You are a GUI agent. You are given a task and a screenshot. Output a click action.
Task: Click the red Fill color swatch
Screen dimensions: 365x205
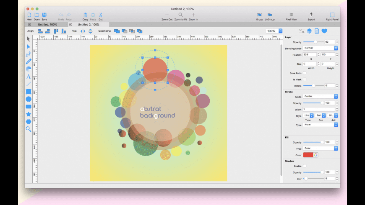(x=308, y=155)
